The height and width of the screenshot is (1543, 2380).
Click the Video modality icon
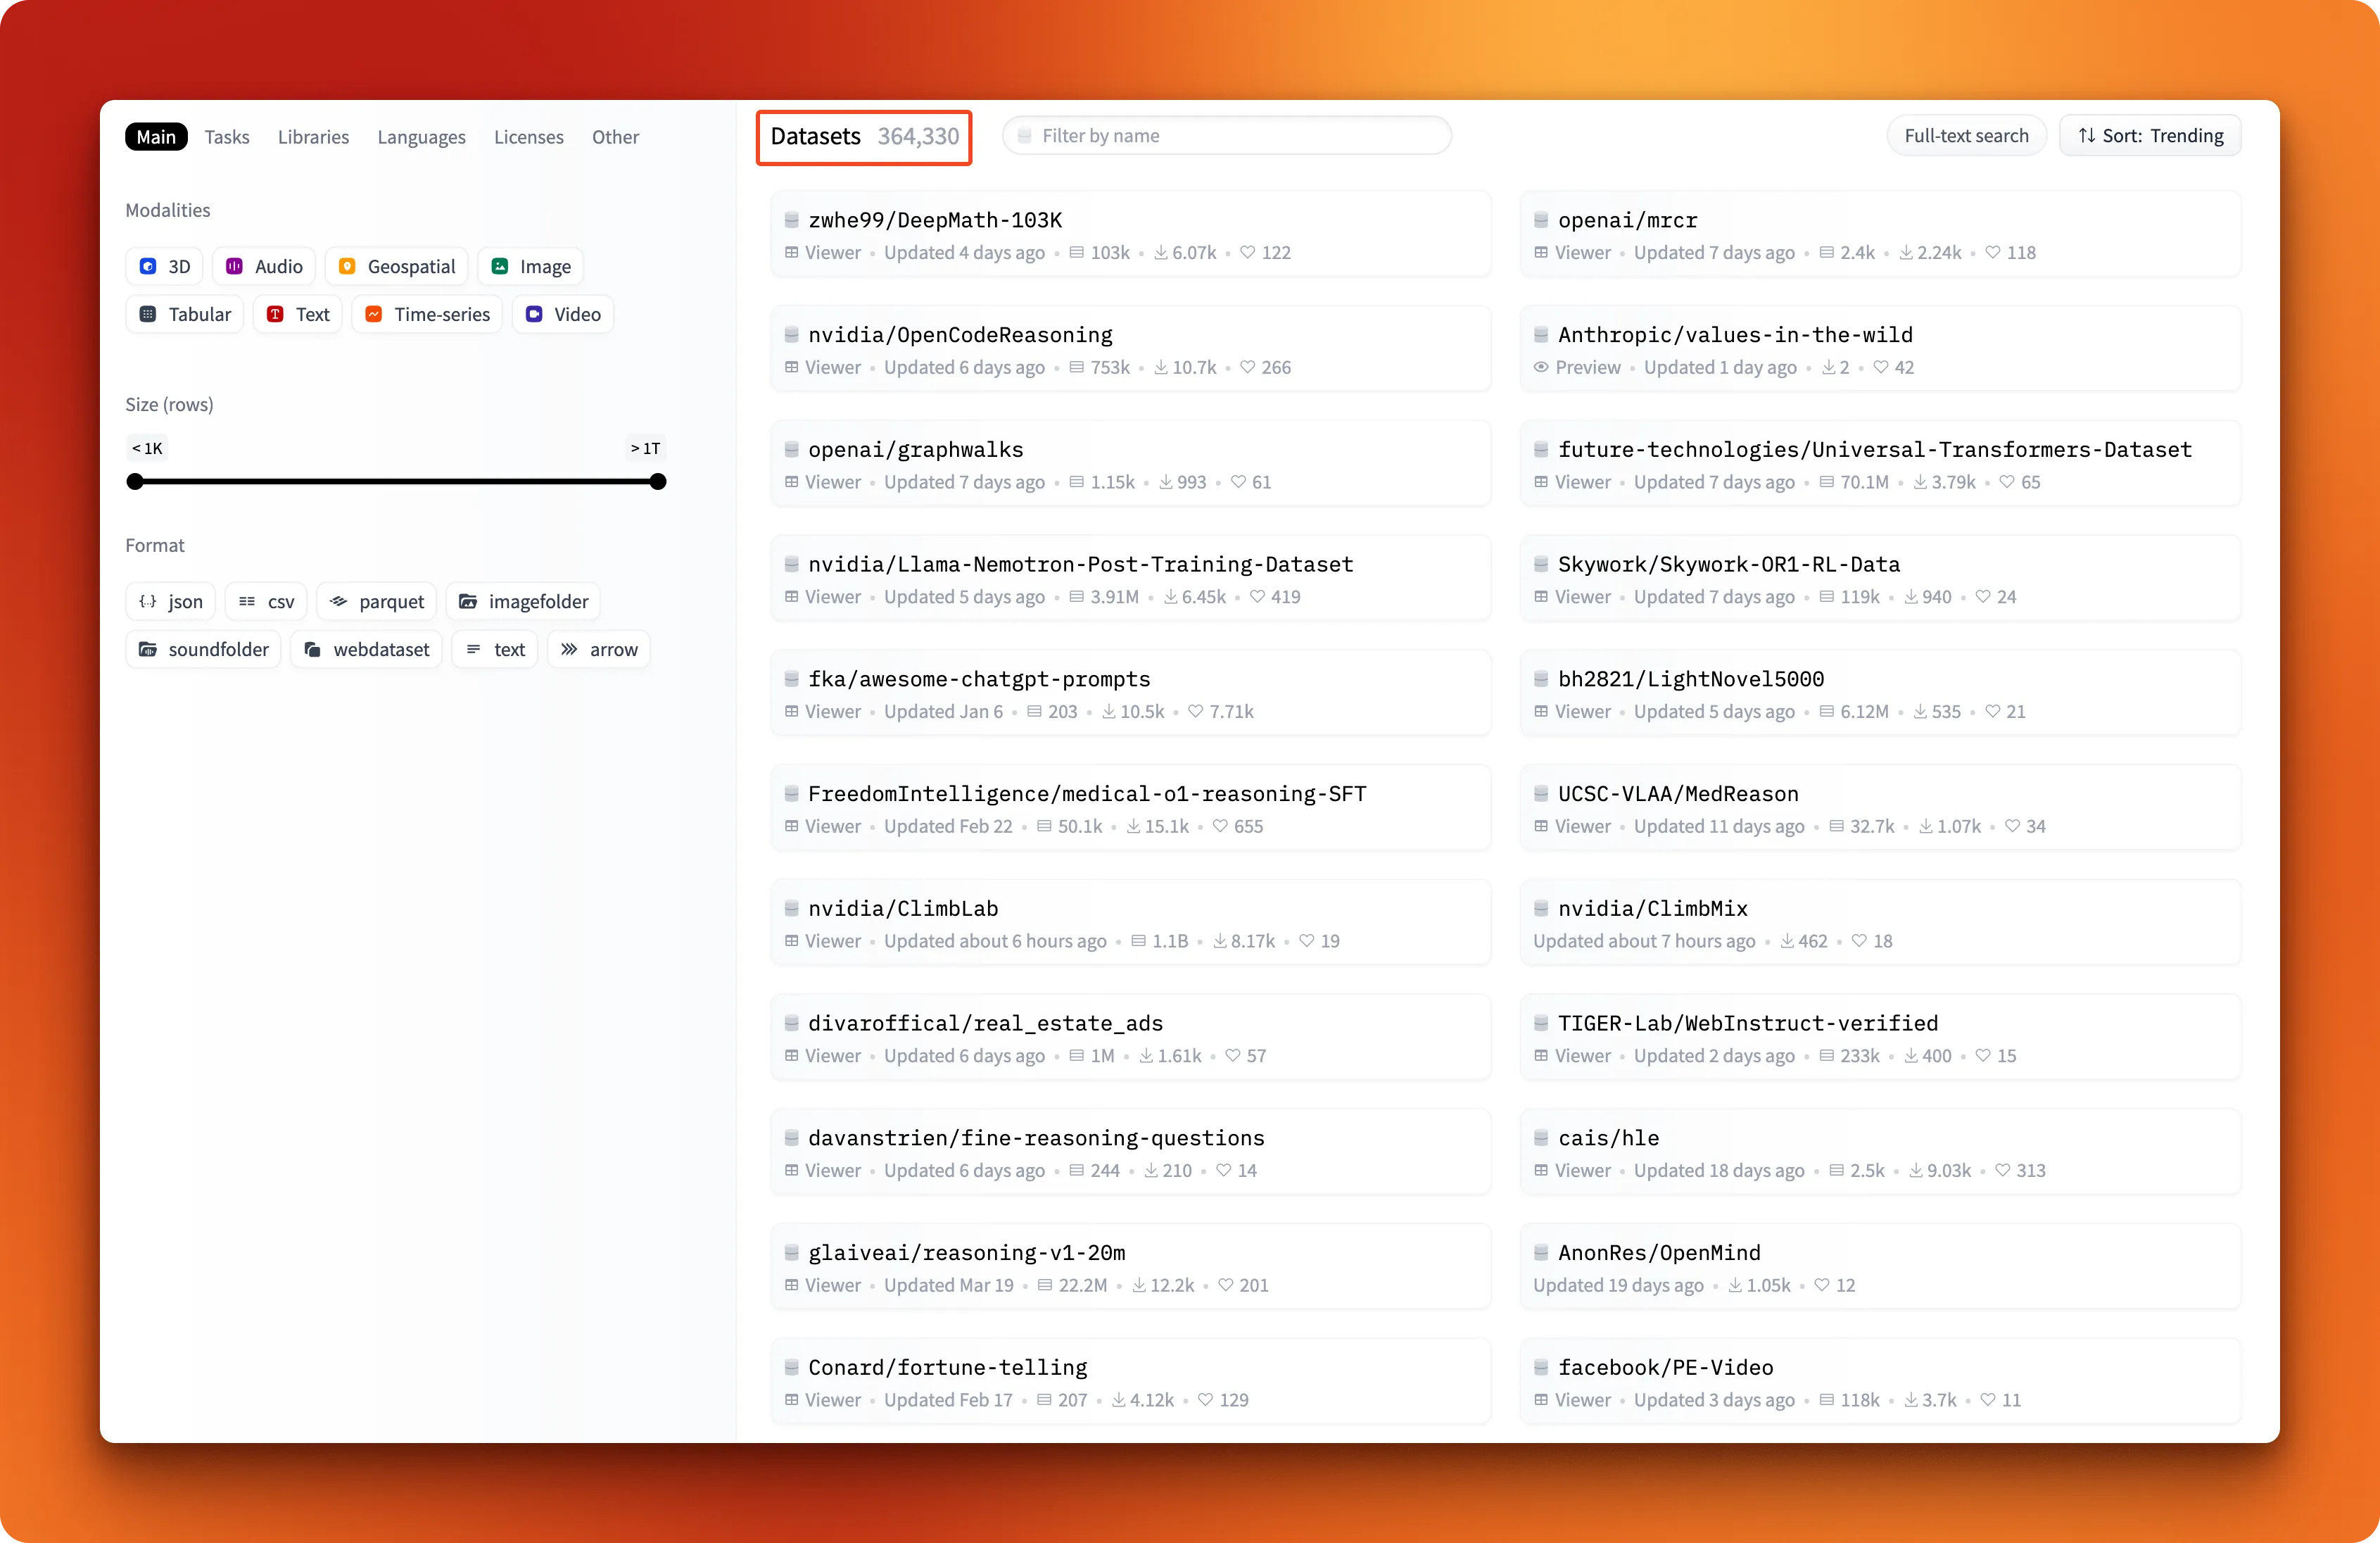pos(534,314)
